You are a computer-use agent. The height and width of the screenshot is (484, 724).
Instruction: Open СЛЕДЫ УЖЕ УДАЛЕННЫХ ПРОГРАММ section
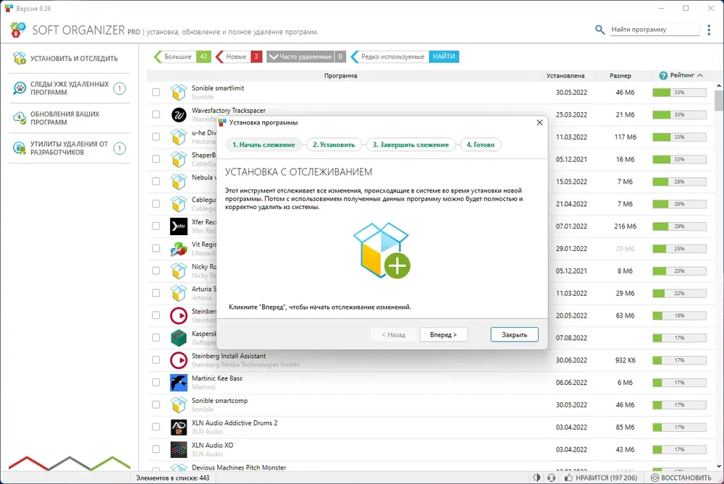(70, 88)
